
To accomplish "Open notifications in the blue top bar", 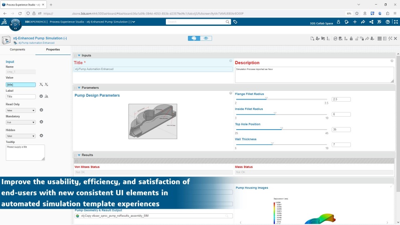I will click(346, 22).
